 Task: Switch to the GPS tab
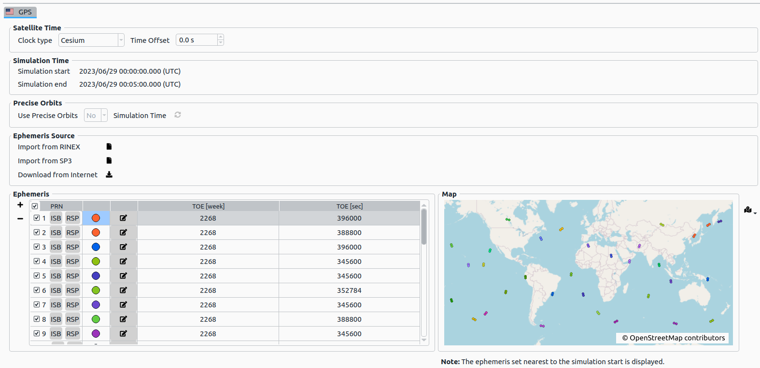[x=20, y=12]
